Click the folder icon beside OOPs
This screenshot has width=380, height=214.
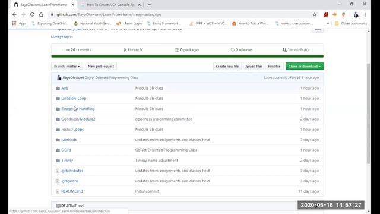click(58, 150)
